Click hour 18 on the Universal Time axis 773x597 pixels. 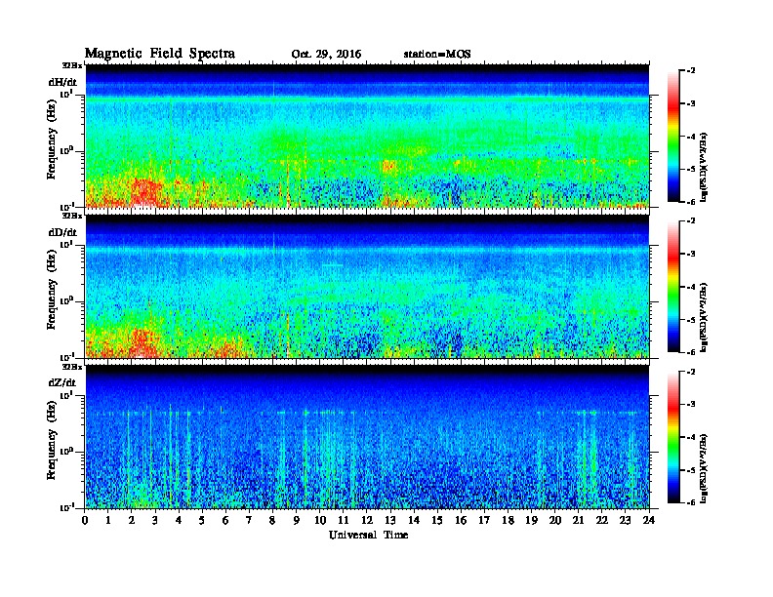click(508, 521)
